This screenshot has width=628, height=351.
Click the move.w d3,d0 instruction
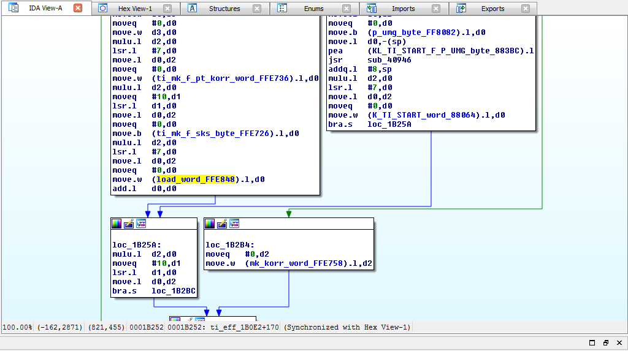144,32
